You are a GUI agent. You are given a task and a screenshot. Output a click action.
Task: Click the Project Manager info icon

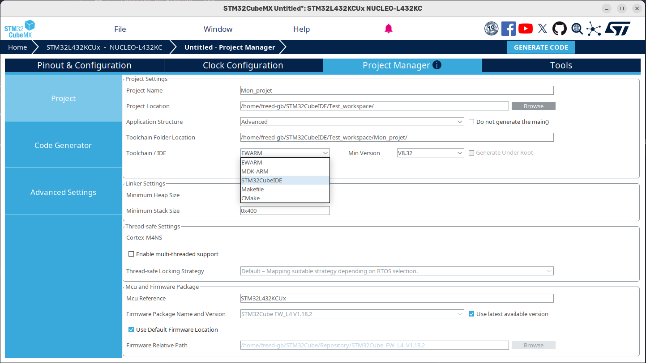437,65
